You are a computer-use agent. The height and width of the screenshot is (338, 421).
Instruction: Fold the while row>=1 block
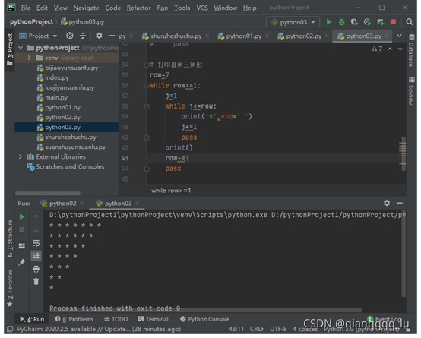pyautogui.click(x=147, y=86)
